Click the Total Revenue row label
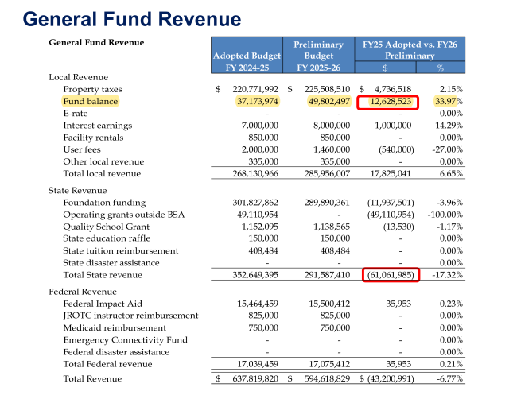Viewport: 517px width, 399px height. tap(92, 378)
